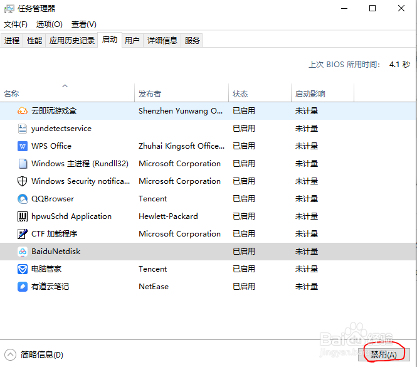Click Tencent publisher in 电脑管家 row

coord(153,269)
